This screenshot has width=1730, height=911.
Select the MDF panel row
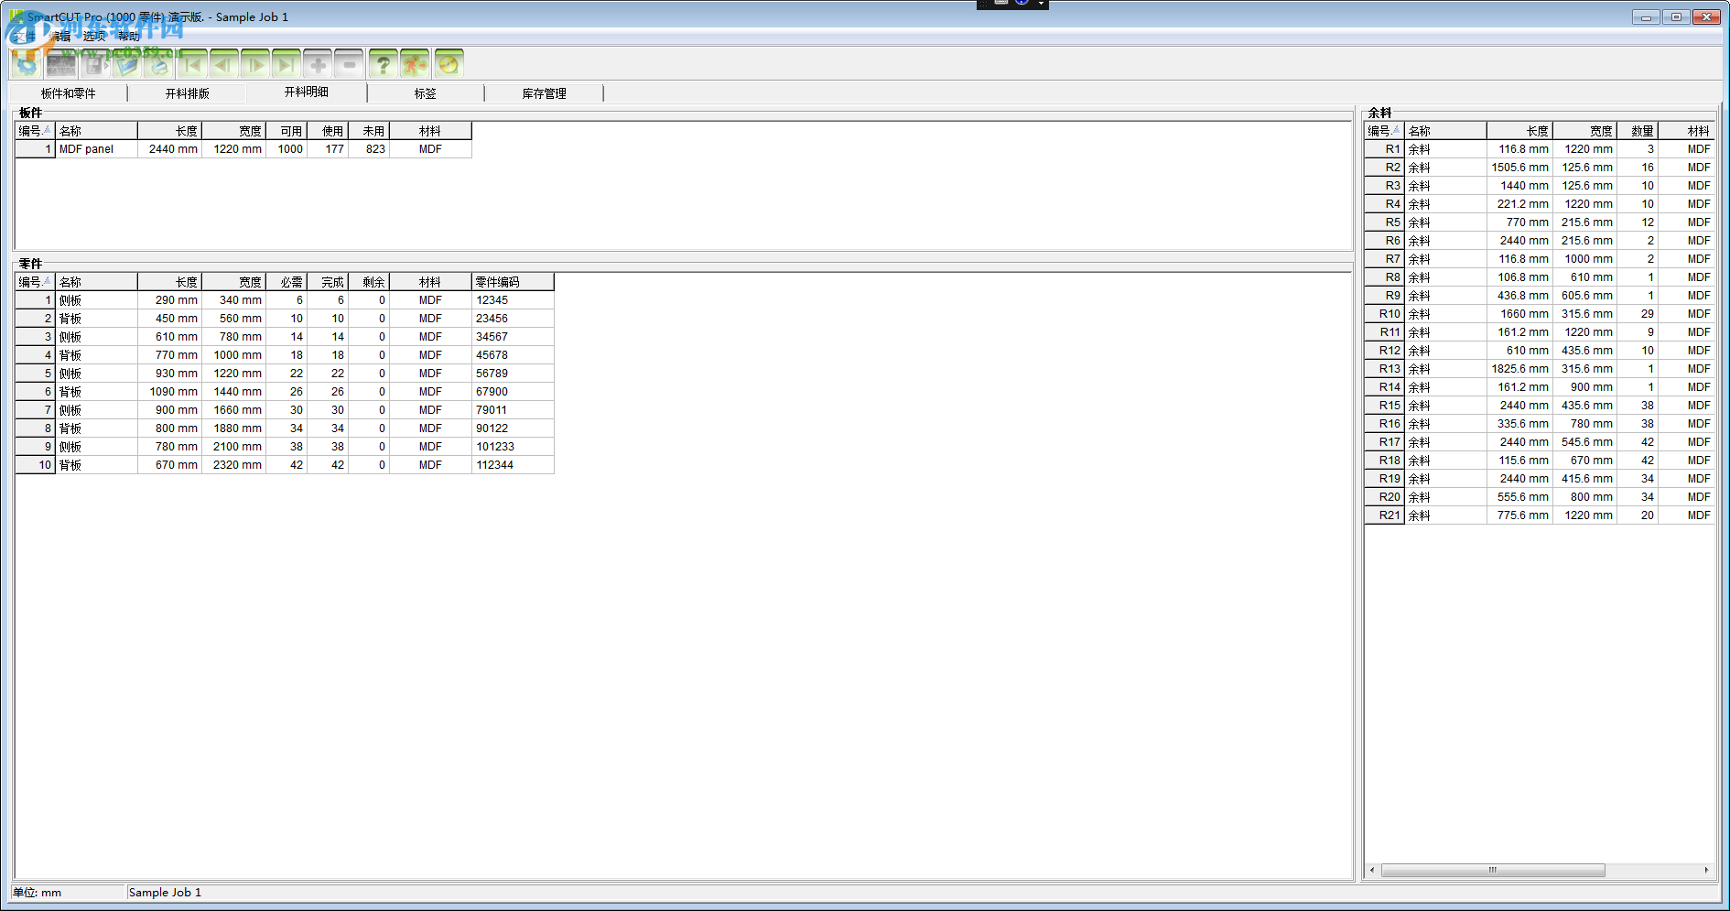(243, 149)
